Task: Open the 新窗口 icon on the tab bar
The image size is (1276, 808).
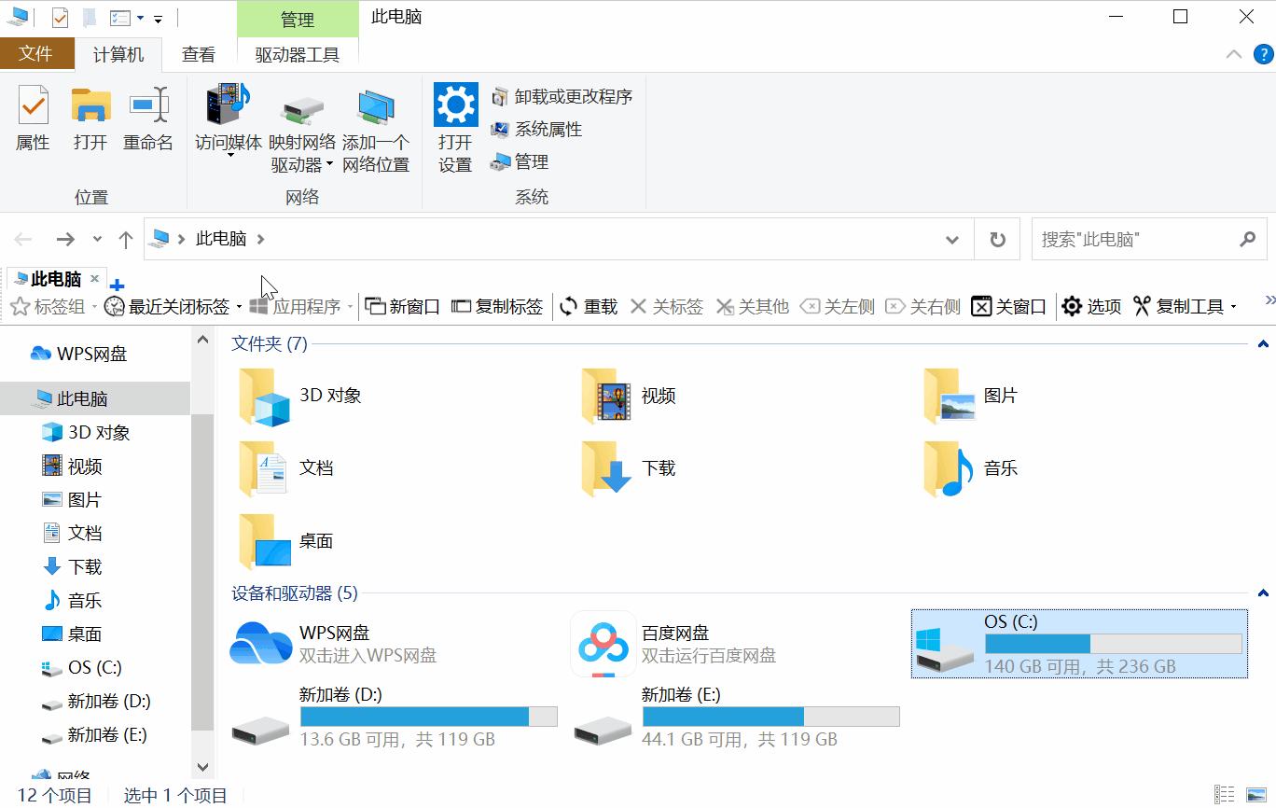Action: click(377, 306)
